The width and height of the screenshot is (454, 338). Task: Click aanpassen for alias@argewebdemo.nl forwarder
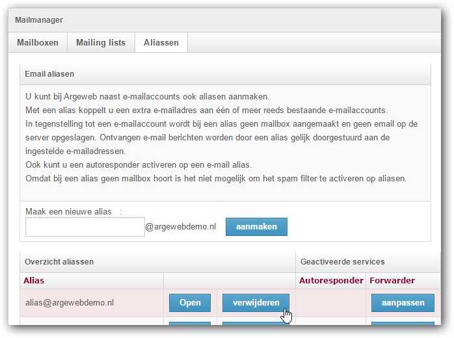click(x=403, y=303)
